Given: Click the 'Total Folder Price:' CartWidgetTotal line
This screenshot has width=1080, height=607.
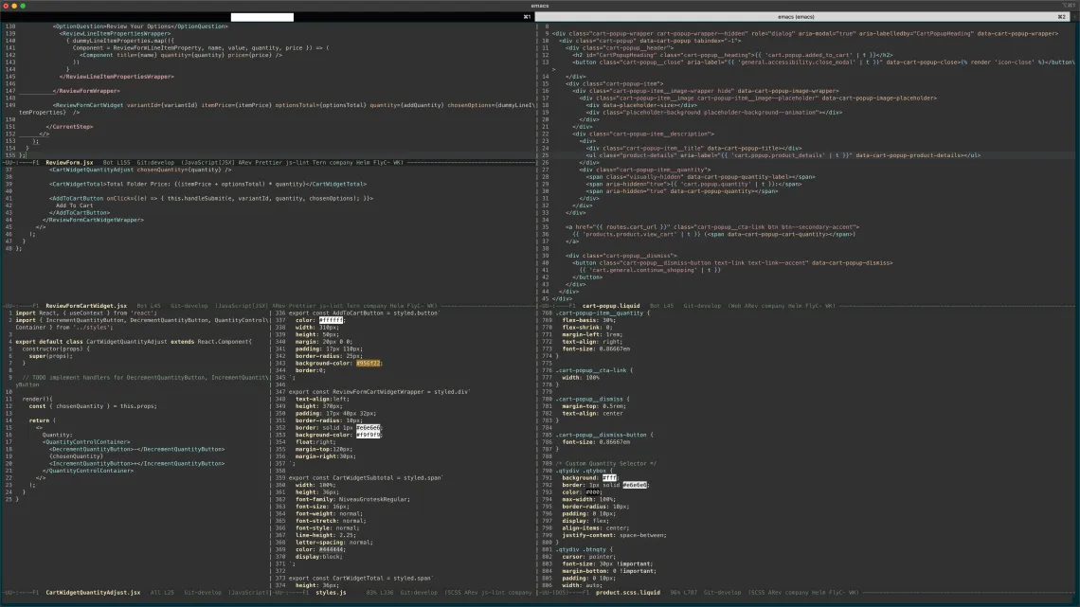Looking at the screenshot, I should coord(207,184).
